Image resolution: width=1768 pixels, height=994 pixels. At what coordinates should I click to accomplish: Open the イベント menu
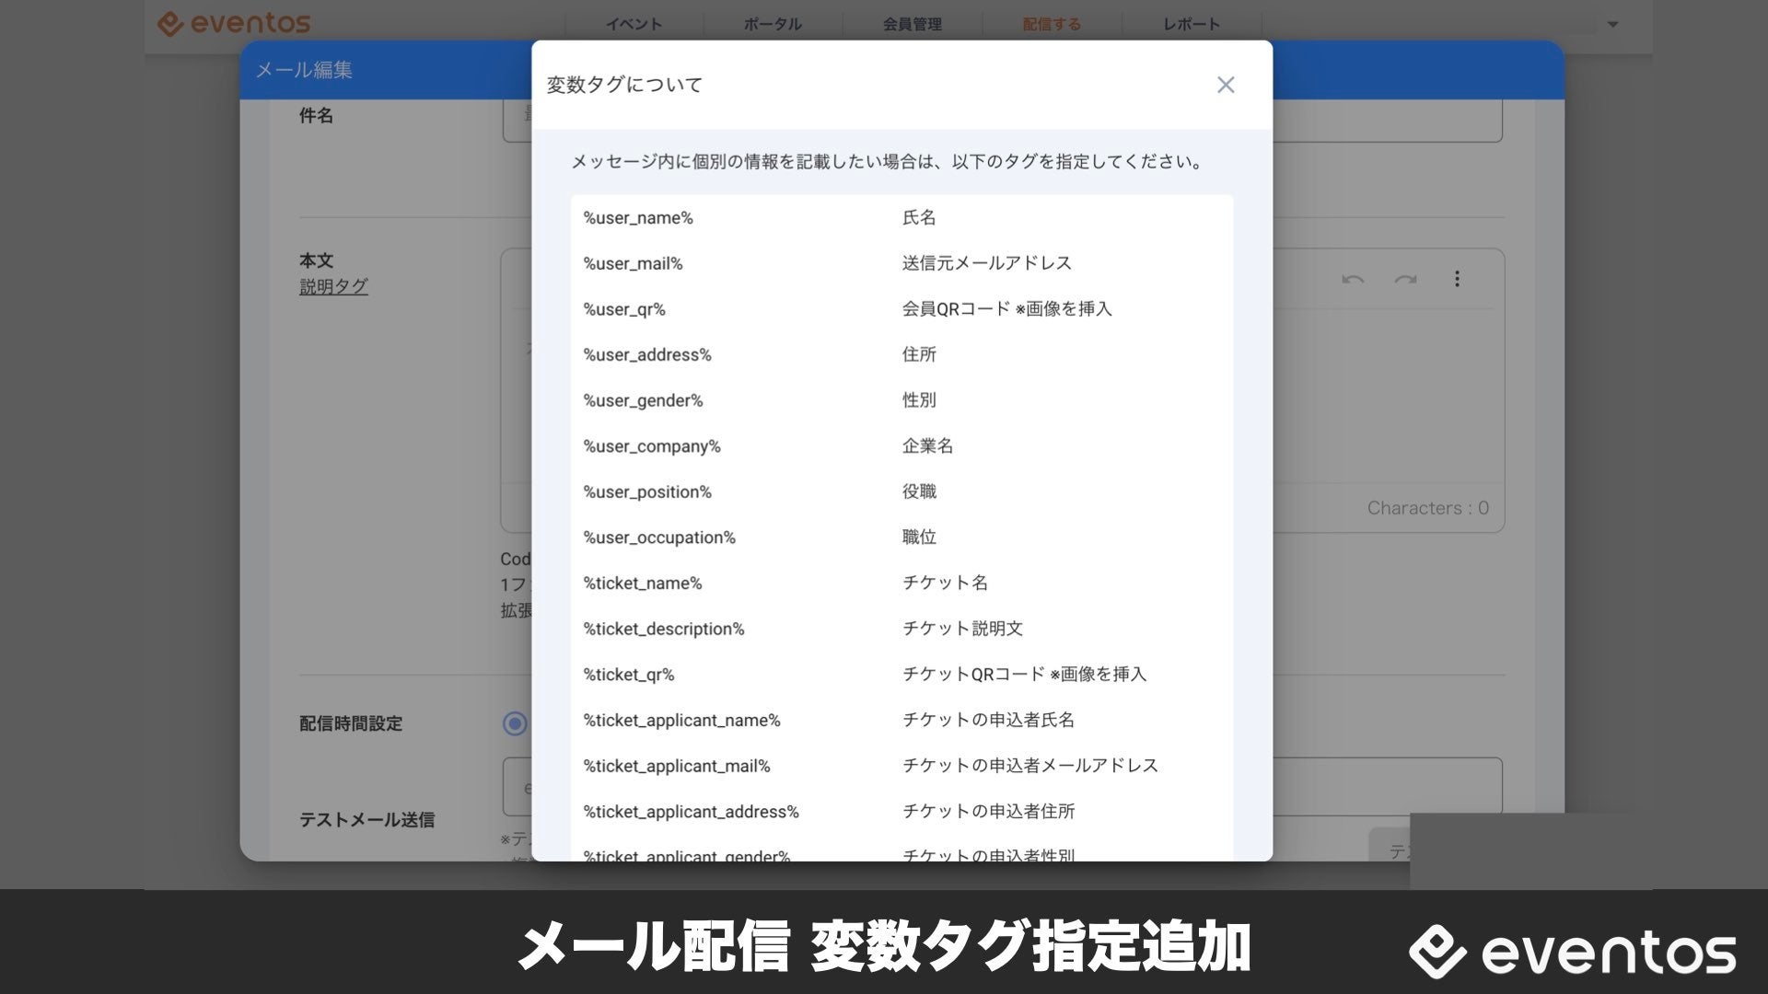634,25
